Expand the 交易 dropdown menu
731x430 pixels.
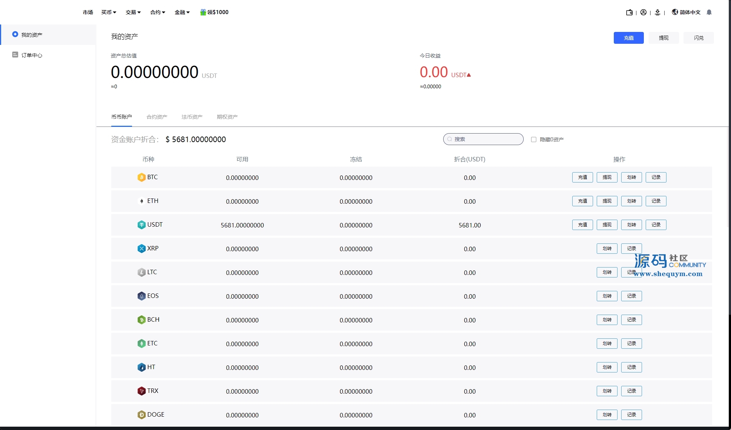point(133,12)
